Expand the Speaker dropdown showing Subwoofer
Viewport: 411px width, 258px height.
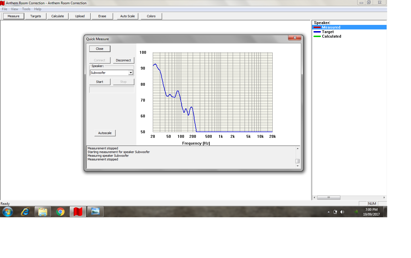(131, 73)
